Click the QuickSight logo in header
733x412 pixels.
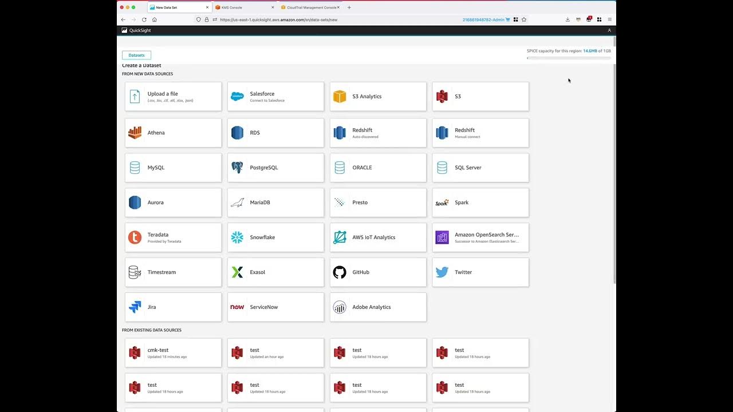[x=136, y=30]
